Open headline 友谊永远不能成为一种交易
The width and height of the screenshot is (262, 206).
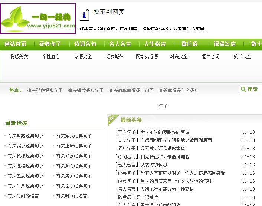167,189
